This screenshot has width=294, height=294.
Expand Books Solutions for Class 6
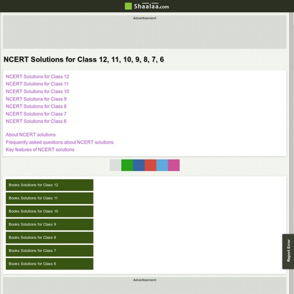coord(49,264)
